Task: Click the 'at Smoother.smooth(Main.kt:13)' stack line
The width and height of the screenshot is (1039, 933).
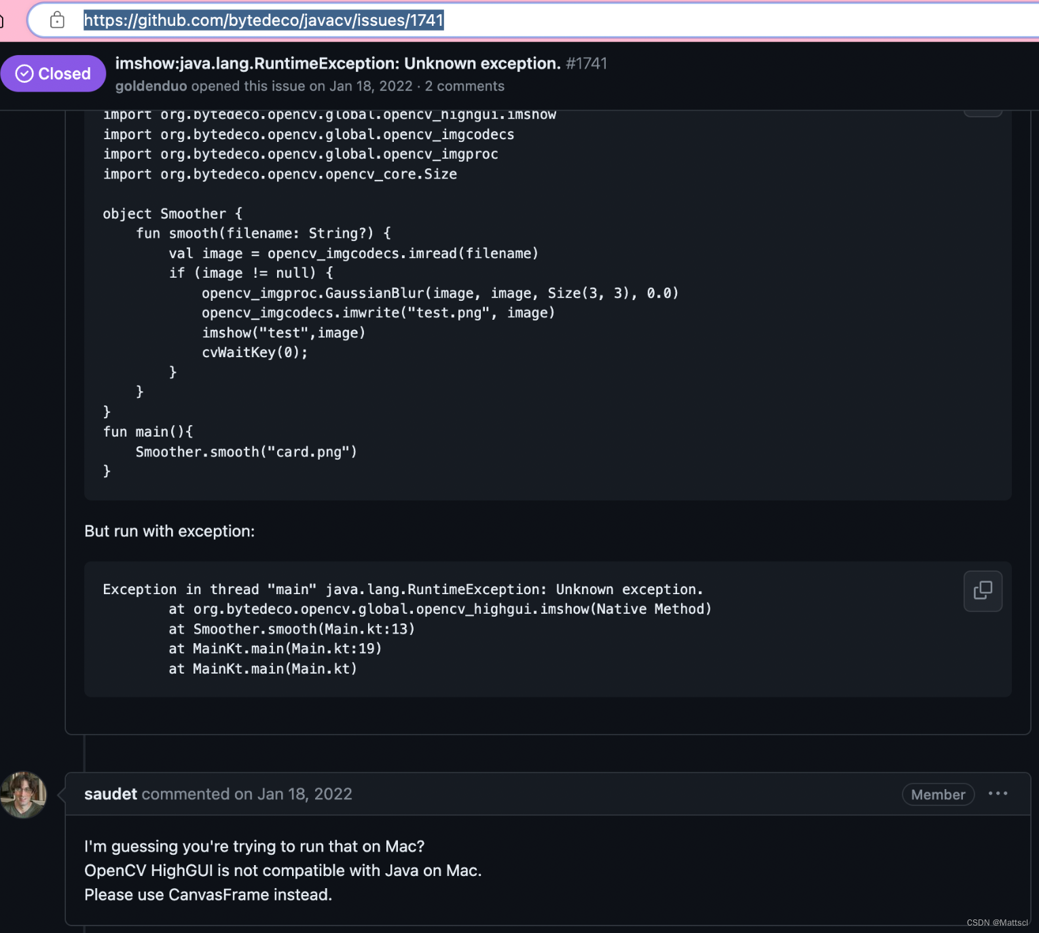Action: [x=291, y=629]
